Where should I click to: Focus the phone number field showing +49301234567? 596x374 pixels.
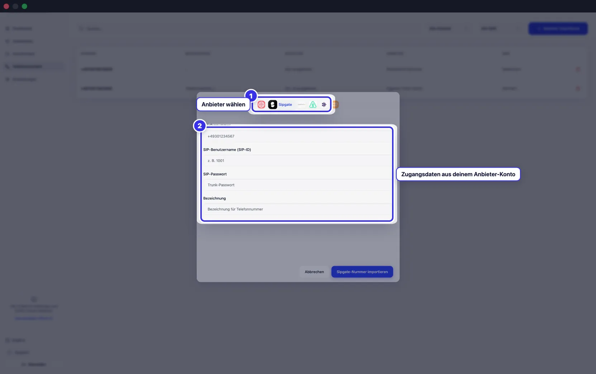point(297,136)
